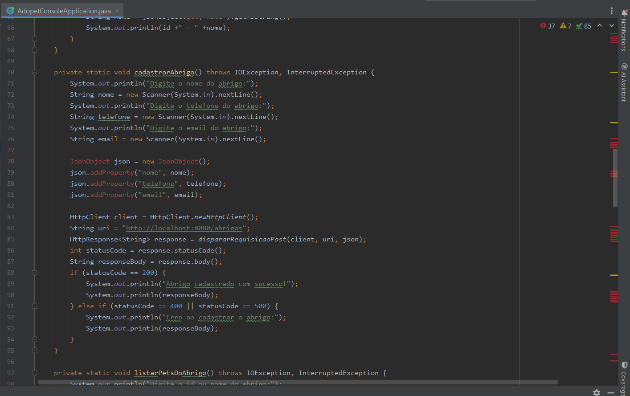Image resolution: width=630 pixels, height=396 pixels.
Task: Open the editor tabs three-dot menu
Action: pos(612,11)
